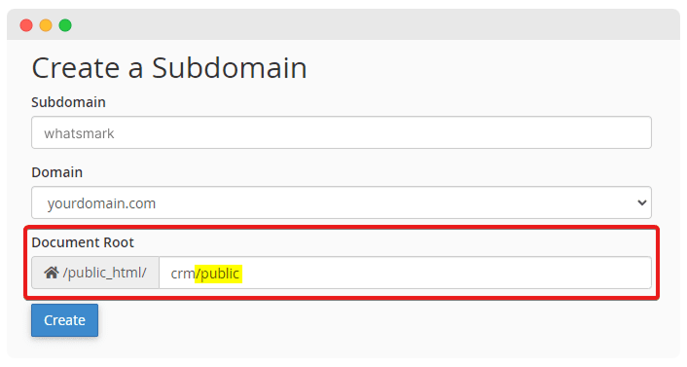Expand the Domain dropdown chevron arrow
This screenshot has height=367, width=687.
tap(642, 202)
